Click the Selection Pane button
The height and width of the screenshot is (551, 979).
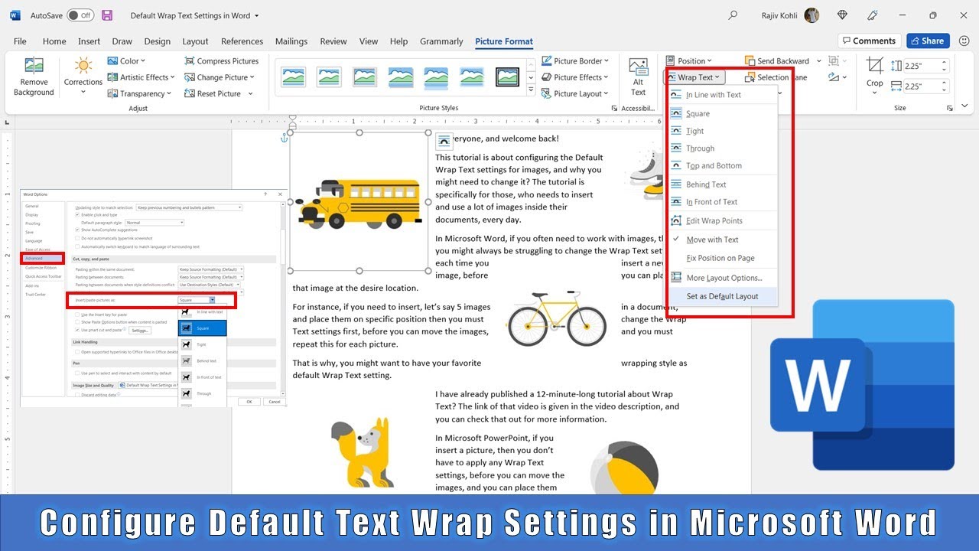(776, 77)
